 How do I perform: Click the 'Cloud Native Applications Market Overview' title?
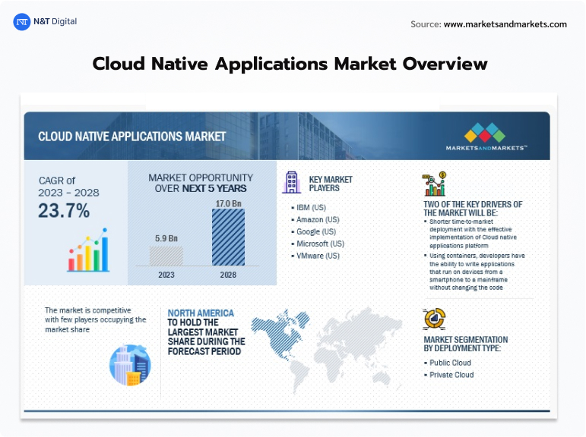coord(290,64)
